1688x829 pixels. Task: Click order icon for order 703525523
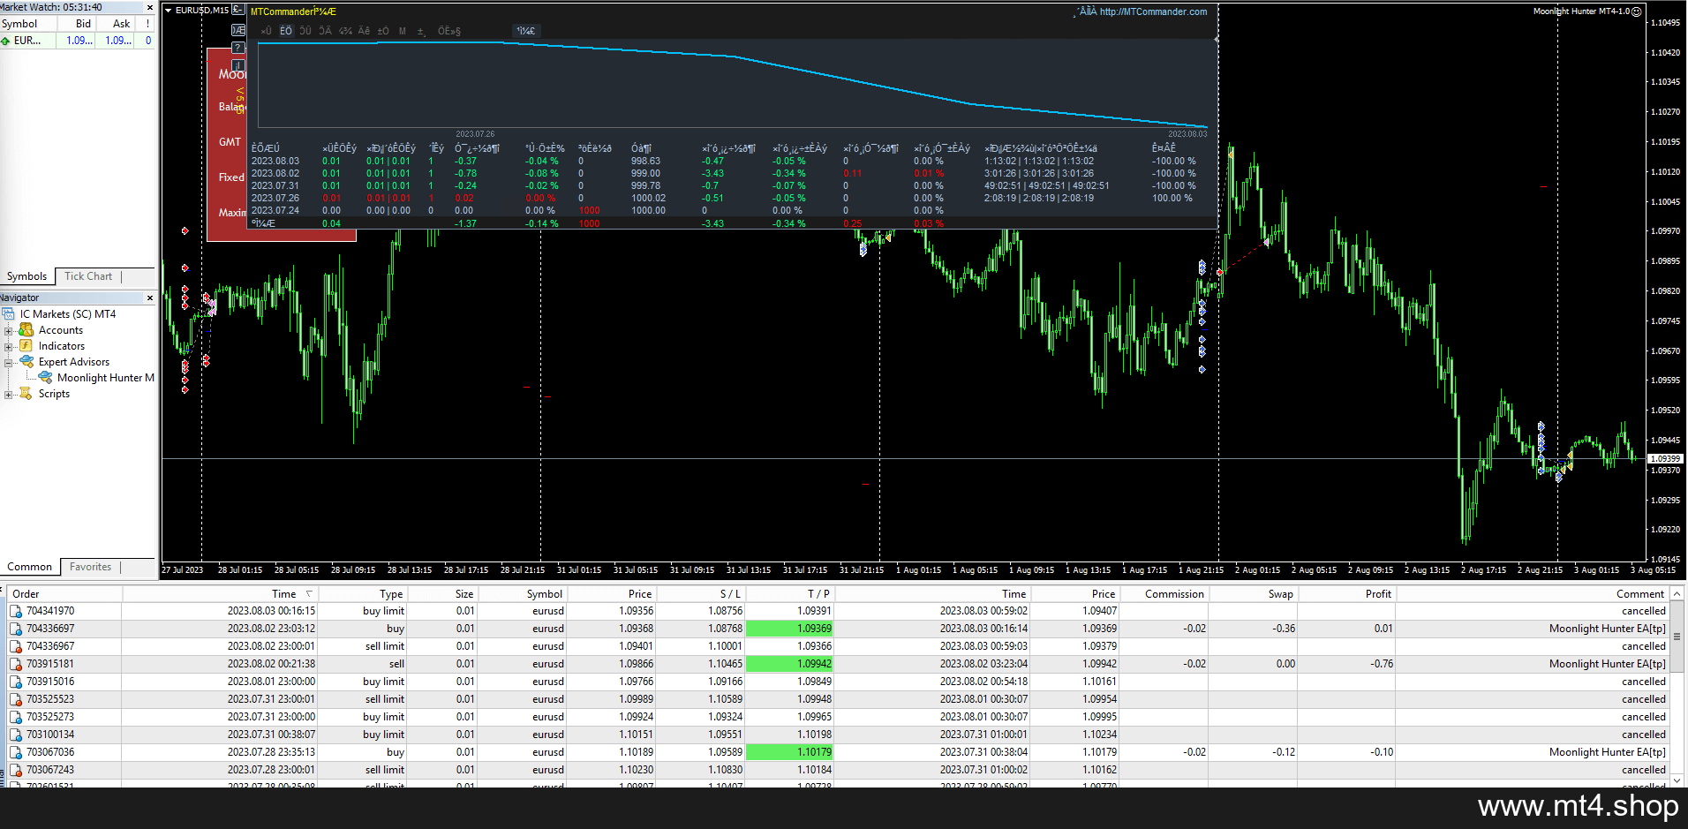tap(16, 699)
